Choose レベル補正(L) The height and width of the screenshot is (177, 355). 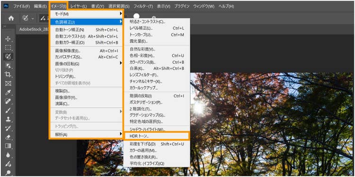tap(157, 28)
